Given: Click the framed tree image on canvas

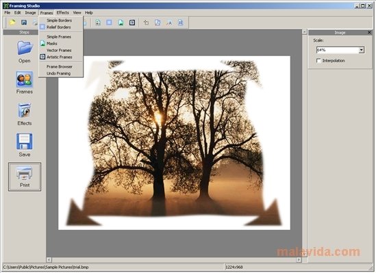Looking at the screenshot, I should (175, 143).
